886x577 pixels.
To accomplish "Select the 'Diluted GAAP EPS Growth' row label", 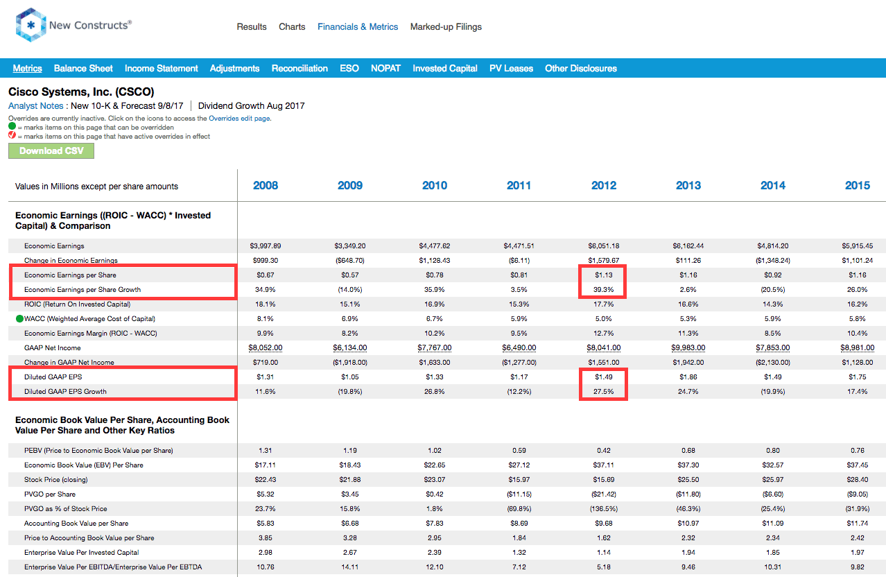I will coord(66,392).
